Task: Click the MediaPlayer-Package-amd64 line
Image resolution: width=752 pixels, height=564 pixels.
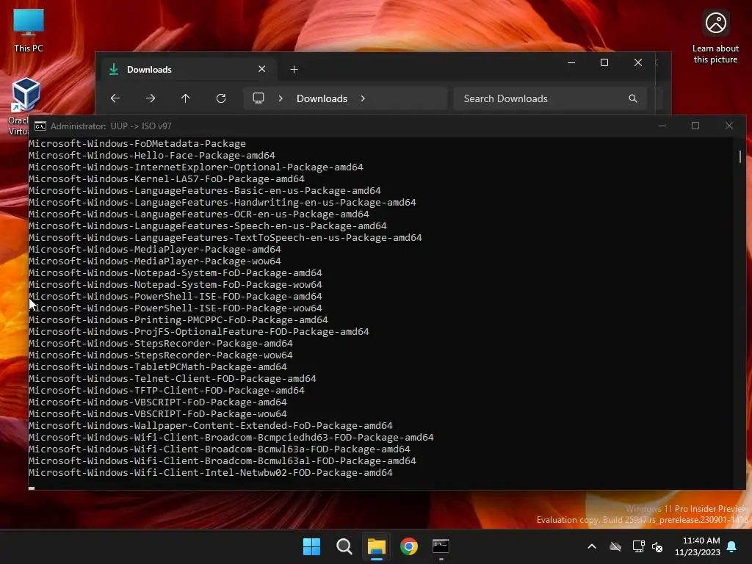Action: (155, 250)
